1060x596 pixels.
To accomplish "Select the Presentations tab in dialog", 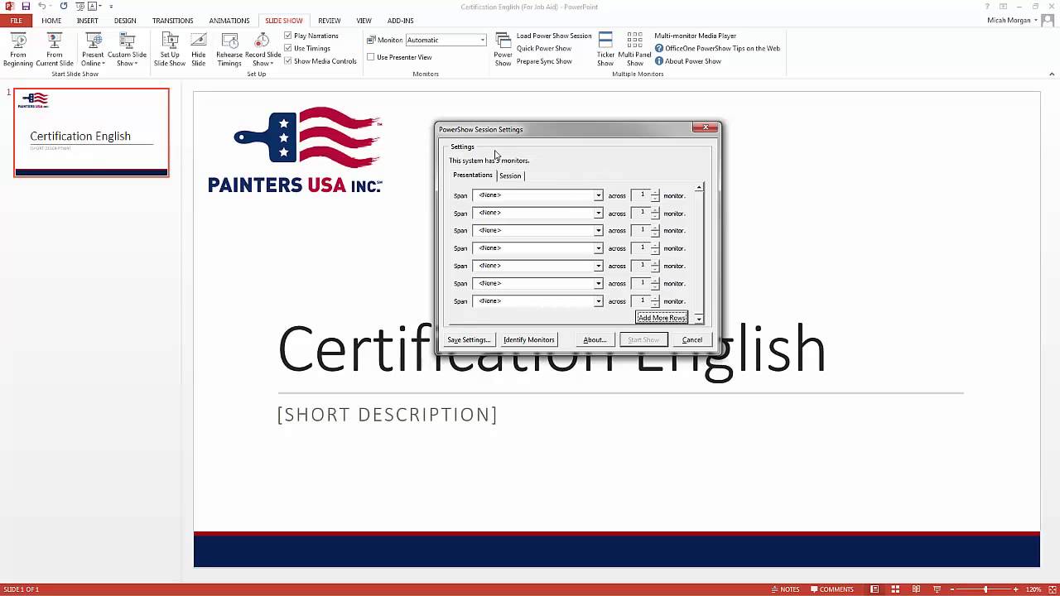I will pyautogui.click(x=473, y=175).
